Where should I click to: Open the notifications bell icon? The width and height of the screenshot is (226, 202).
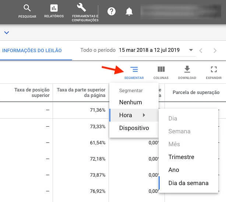pyautogui.click(x=129, y=11)
